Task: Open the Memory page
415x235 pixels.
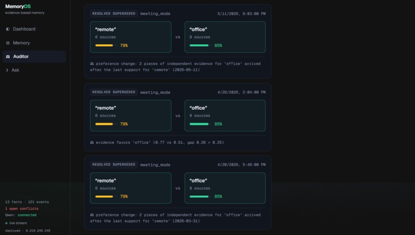Action: click(34, 43)
